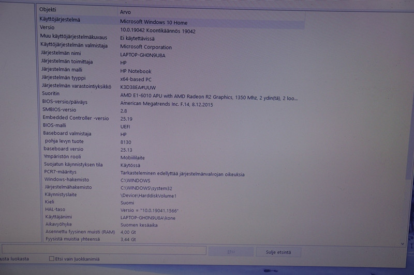Tick the 'Etsi vain luokkanimiä' checkbox
This screenshot has height=275, width=414.
coord(51,258)
